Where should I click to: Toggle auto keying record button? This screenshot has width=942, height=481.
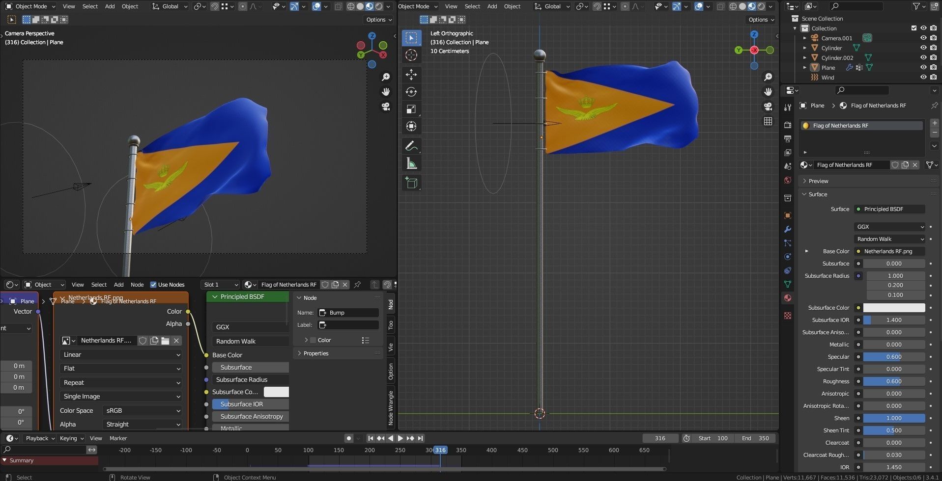(x=349, y=438)
